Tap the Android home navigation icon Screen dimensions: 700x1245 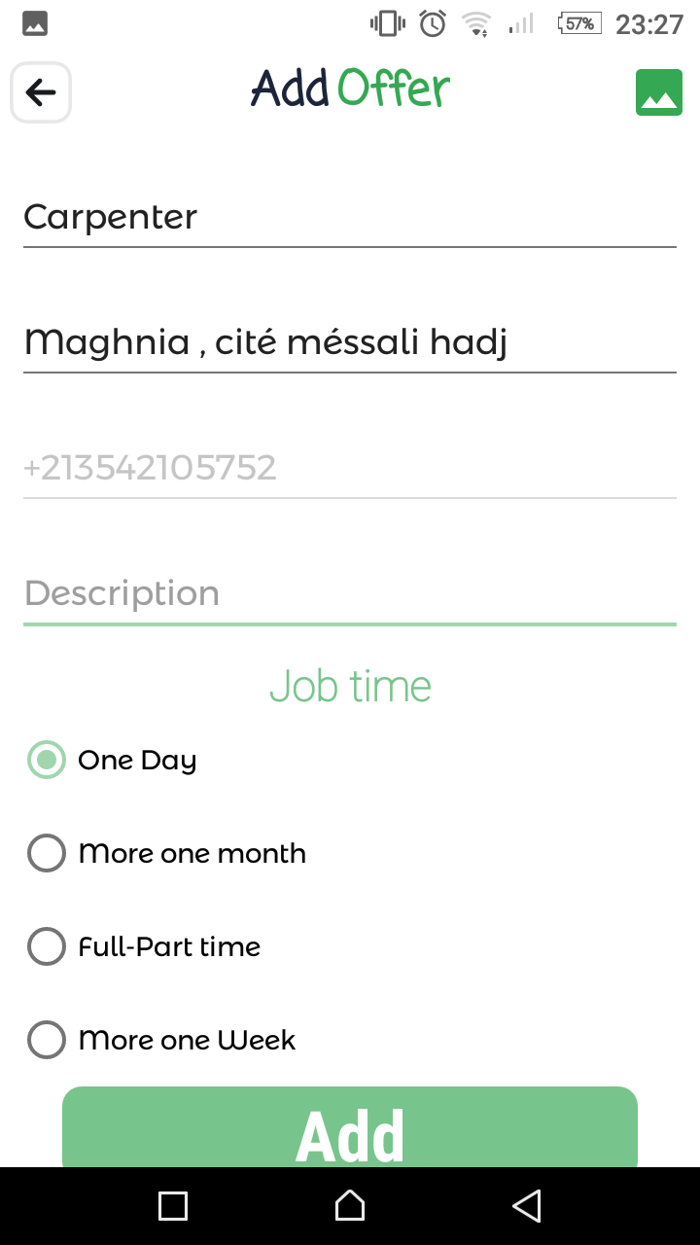pyautogui.click(x=350, y=1206)
